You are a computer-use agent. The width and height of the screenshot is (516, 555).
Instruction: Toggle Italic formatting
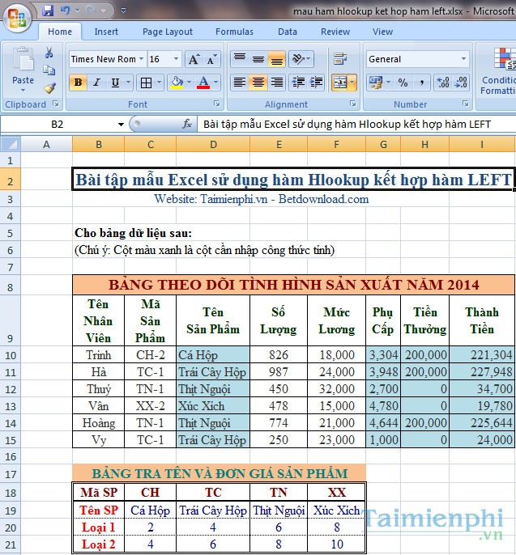96,83
